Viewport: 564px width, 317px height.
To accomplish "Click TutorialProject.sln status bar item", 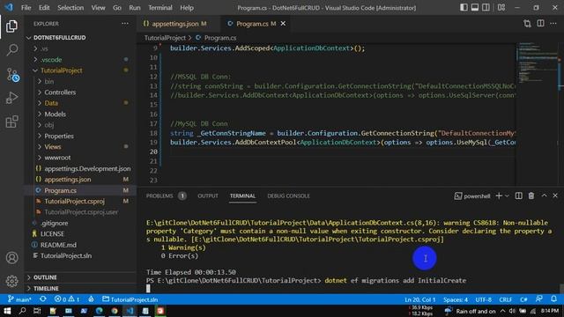I will coord(130,299).
